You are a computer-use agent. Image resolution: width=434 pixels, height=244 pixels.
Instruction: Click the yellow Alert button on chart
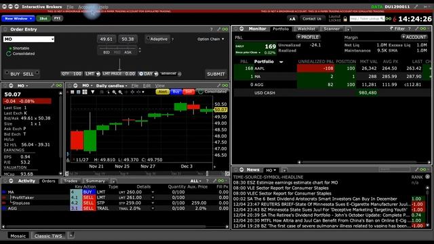163,91
